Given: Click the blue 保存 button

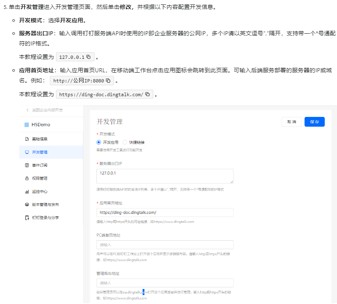Looking at the screenshot, I should (314, 122).
